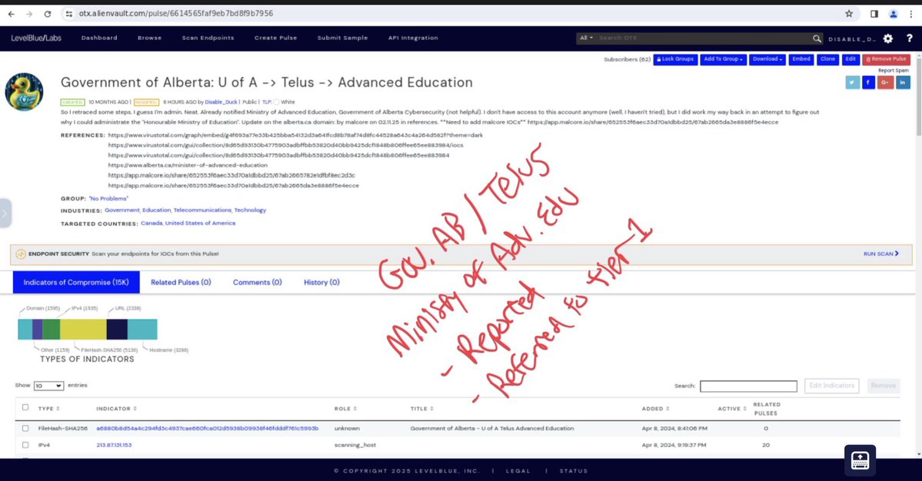Click the red Remove Pulse button
The width and height of the screenshot is (922, 481).
886,59
